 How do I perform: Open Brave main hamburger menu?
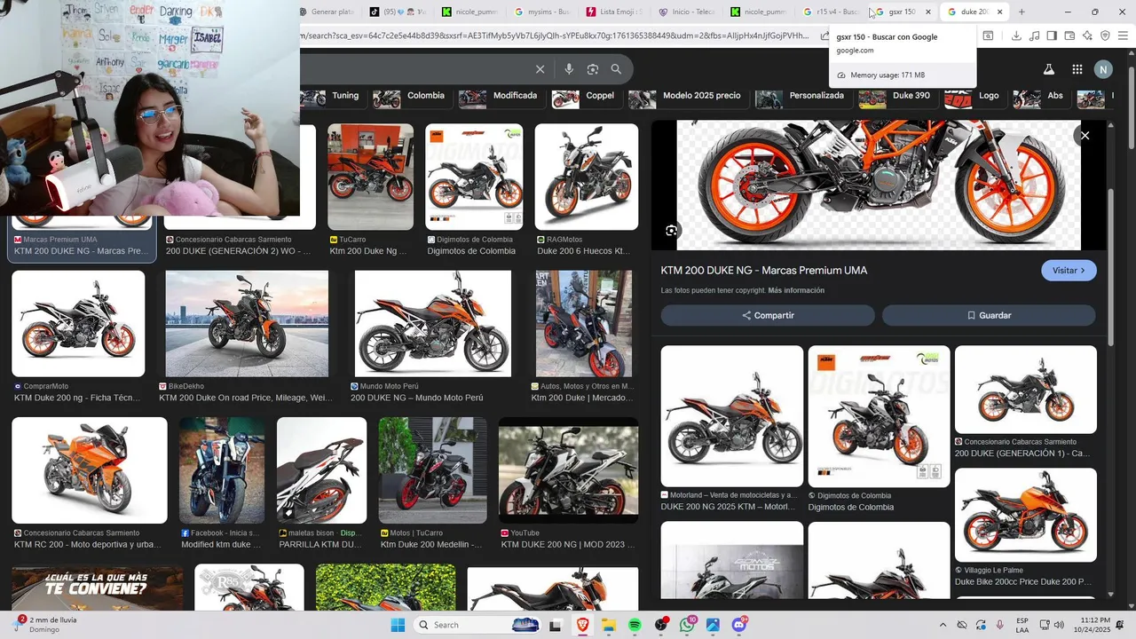coord(1123,35)
